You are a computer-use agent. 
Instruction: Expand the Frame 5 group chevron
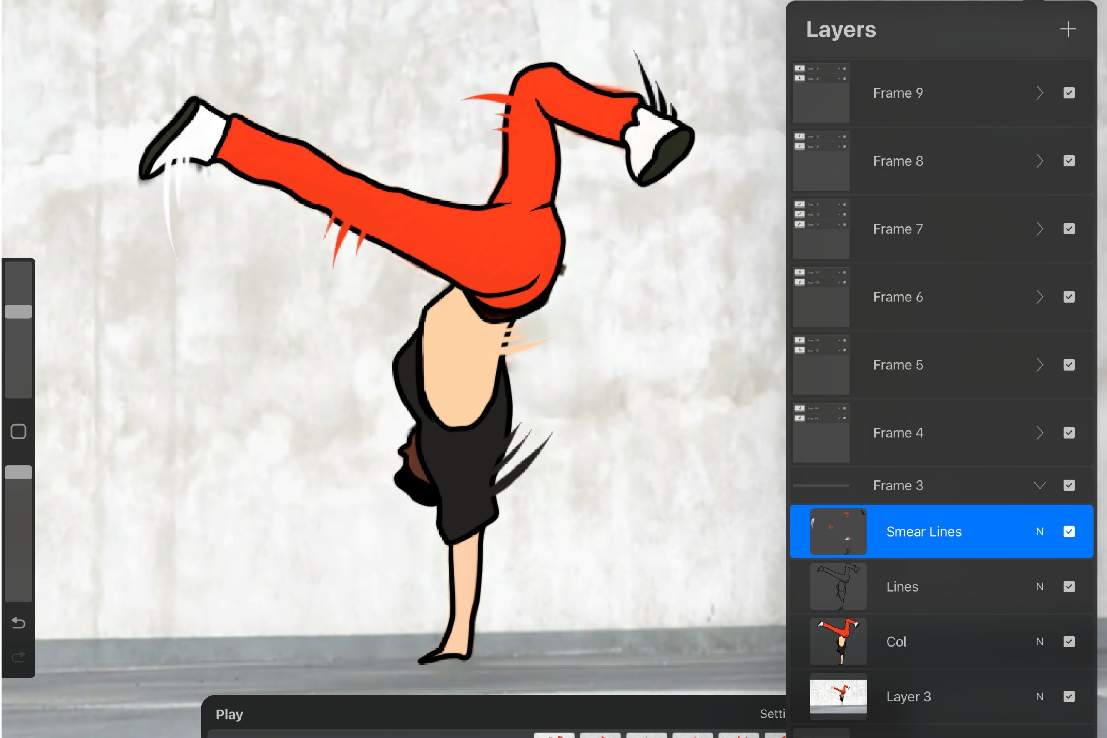coord(1039,365)
